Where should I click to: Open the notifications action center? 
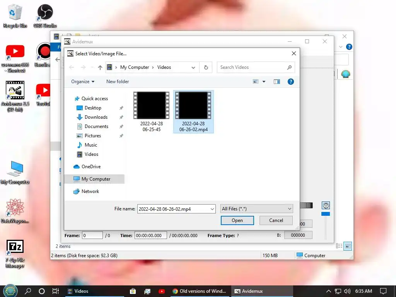tap(383, 291)
